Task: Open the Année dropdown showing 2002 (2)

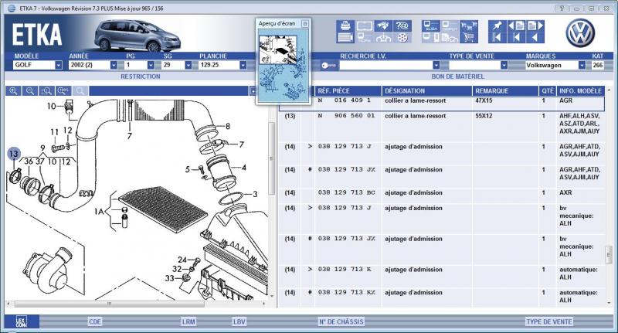Action: pyautogui.click(x=114, y=65)
